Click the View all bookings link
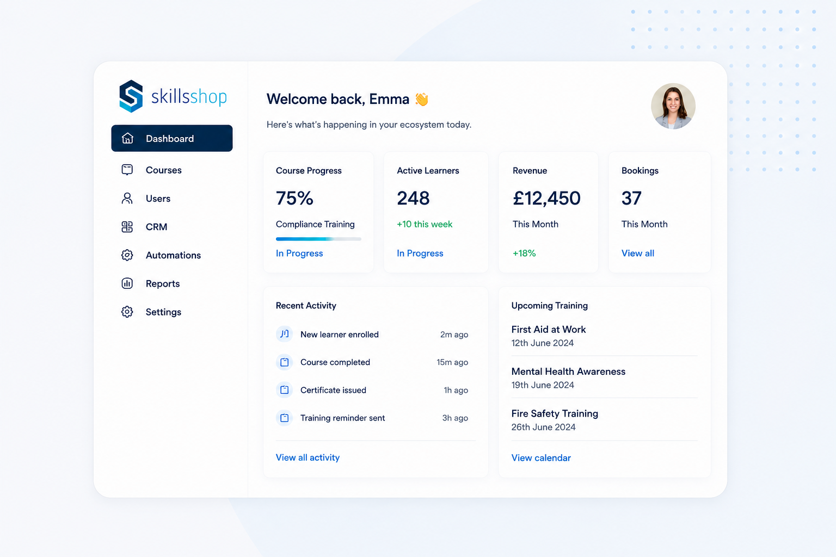Screen dimensions: 836x557 [638, 253]
